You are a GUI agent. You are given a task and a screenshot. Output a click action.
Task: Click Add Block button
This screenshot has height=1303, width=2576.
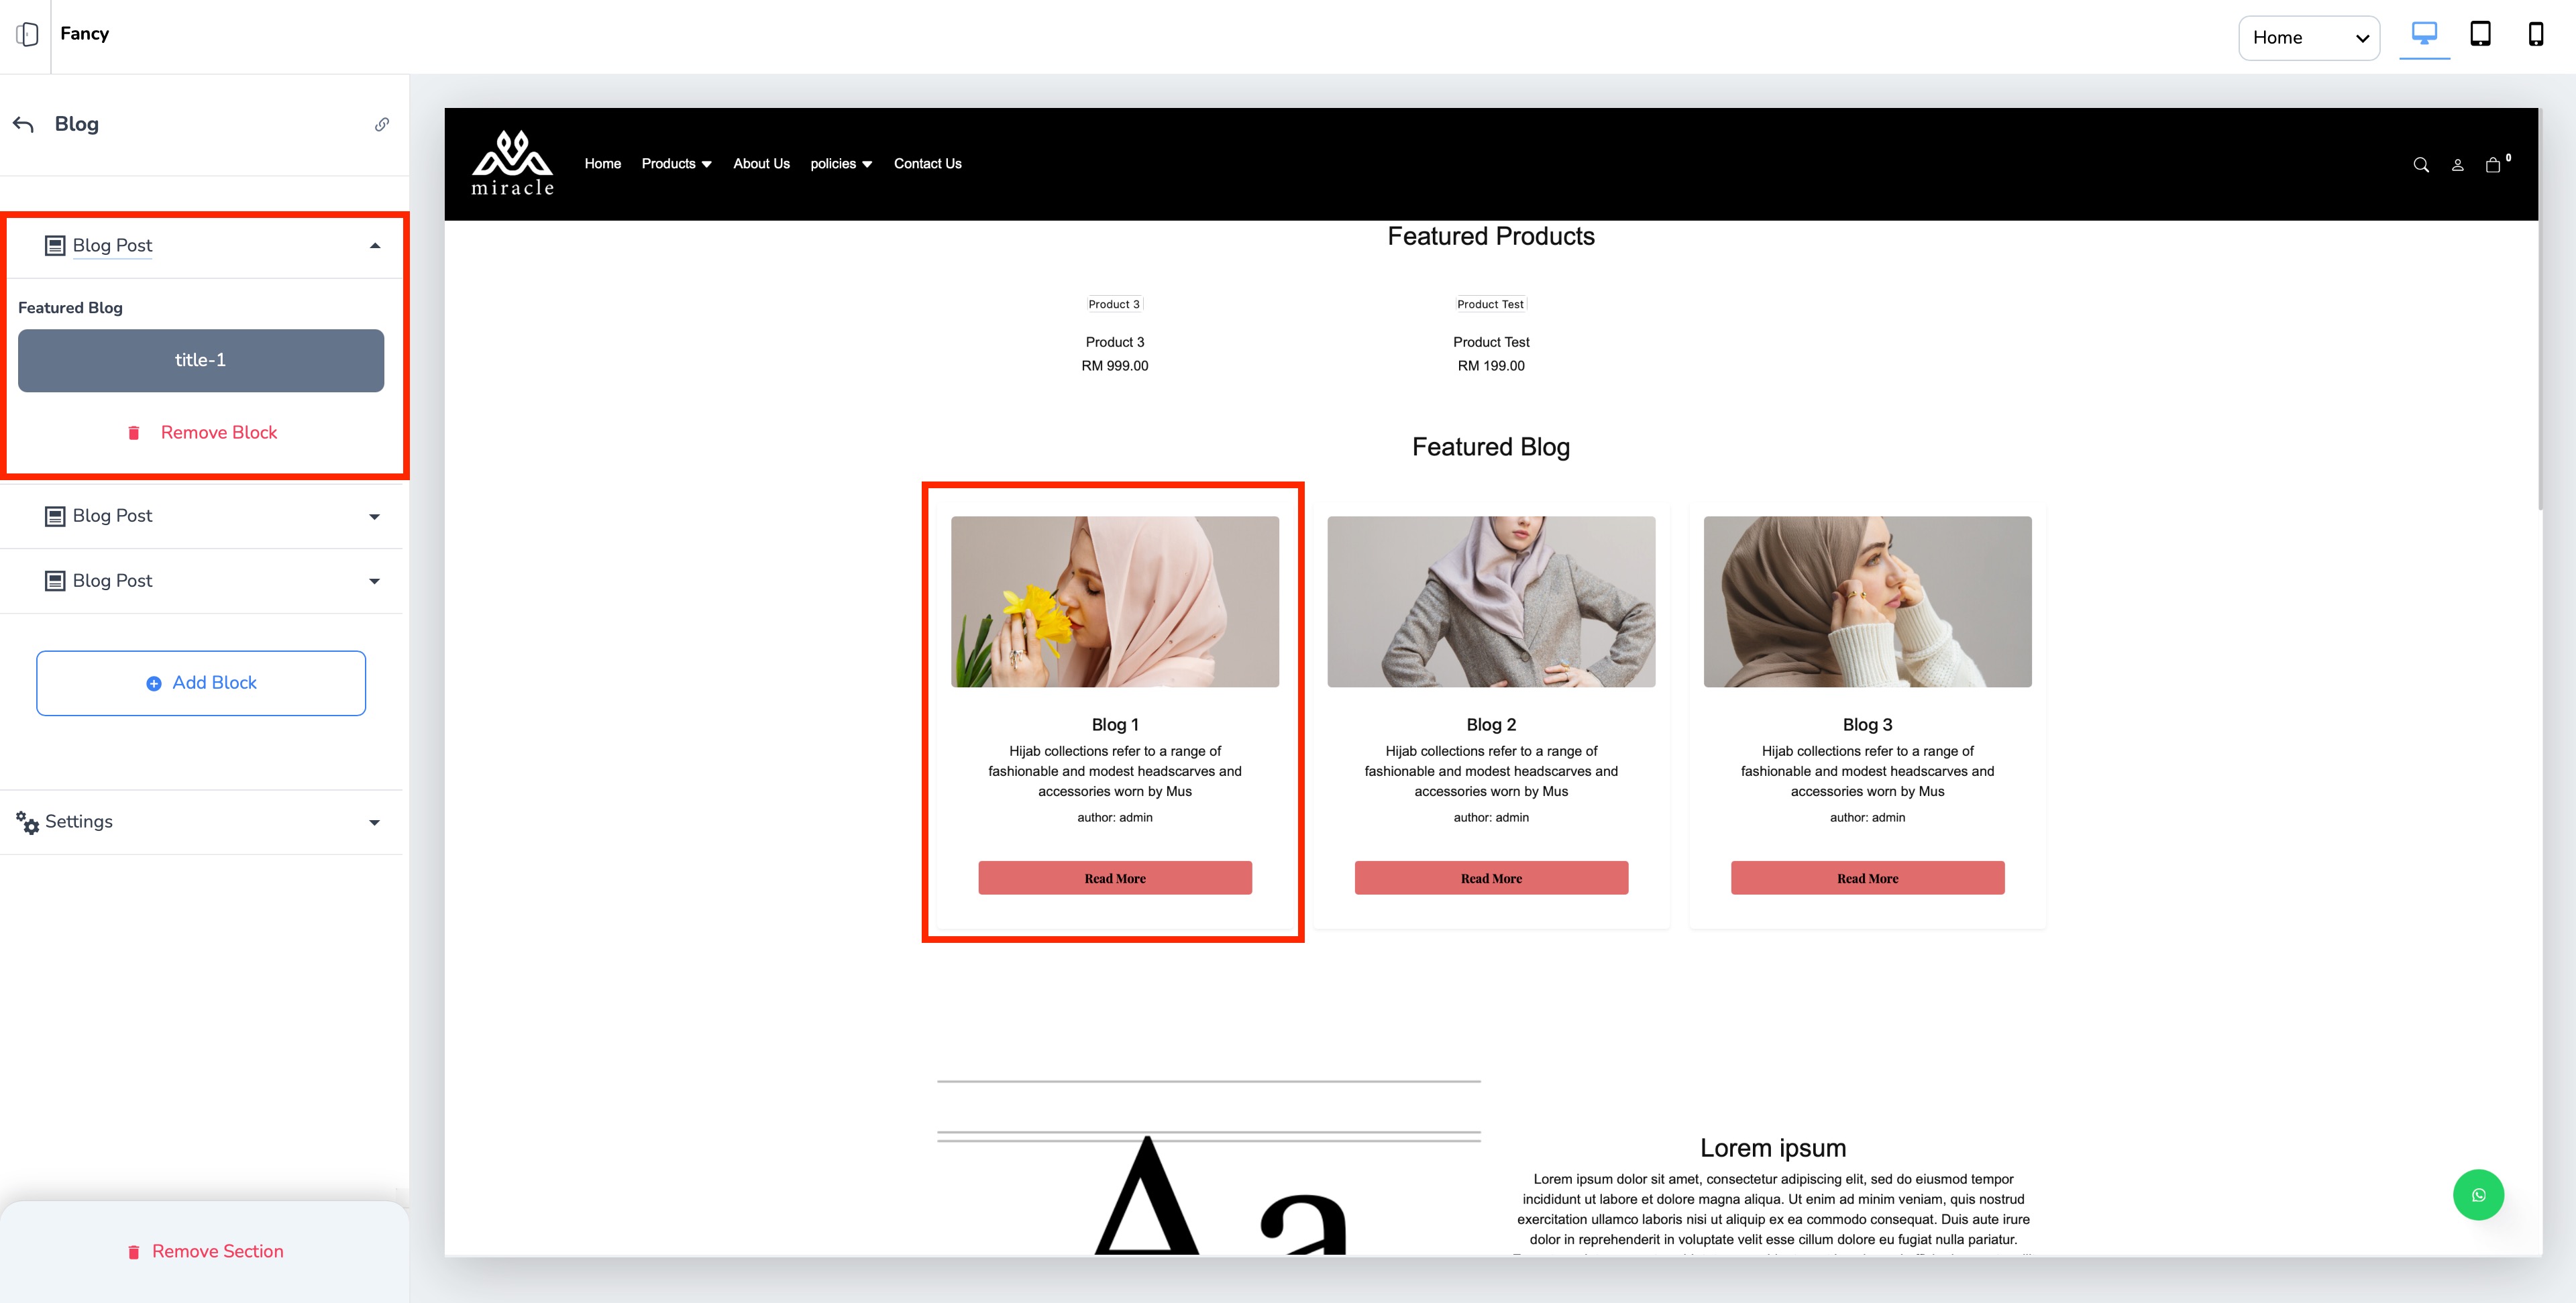(x=201, y=683)
